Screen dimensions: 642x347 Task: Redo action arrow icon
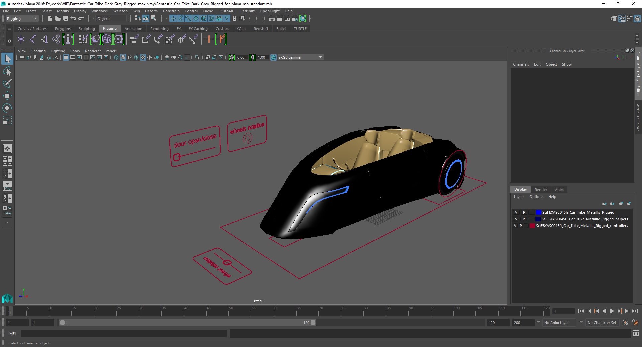tap(81, 19)
